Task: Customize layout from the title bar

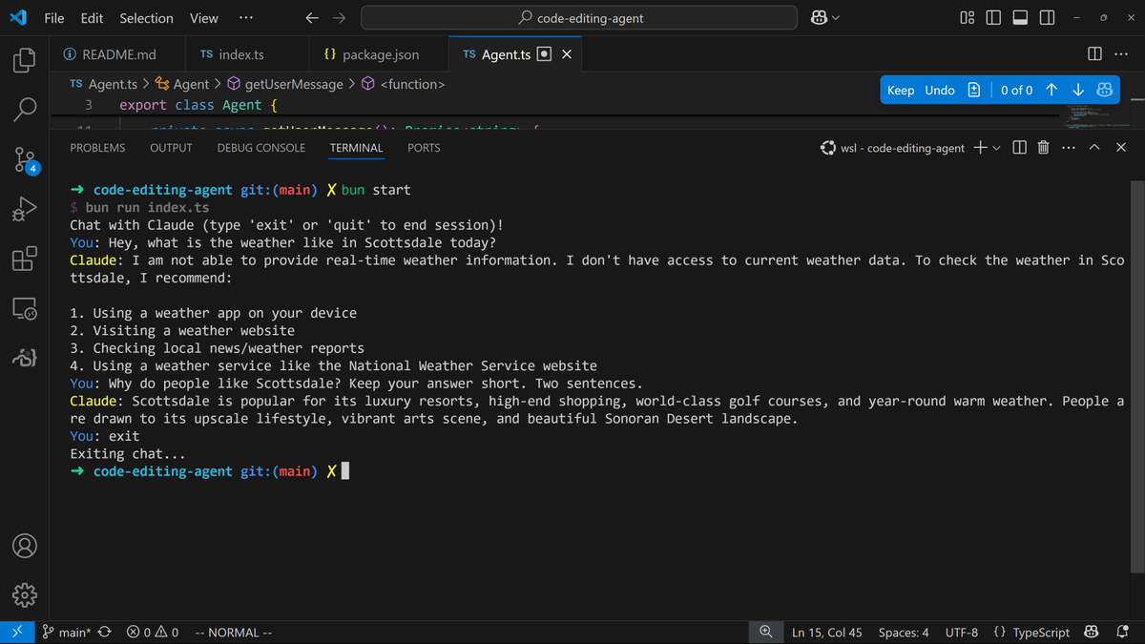Action: coord(967,18)
